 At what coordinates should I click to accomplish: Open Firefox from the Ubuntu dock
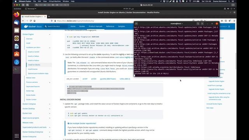point(16,15)
